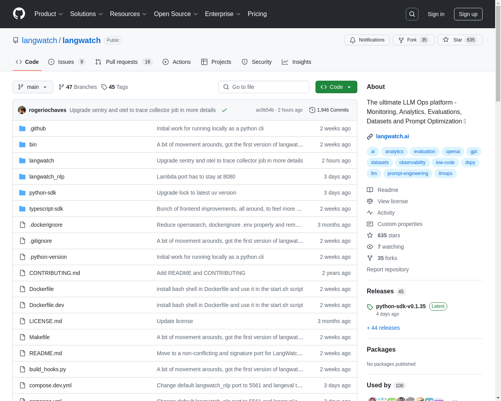This screenshot has width=501, height=401.
Task: Click the forks icon in About
Action: tap(370, 258)
